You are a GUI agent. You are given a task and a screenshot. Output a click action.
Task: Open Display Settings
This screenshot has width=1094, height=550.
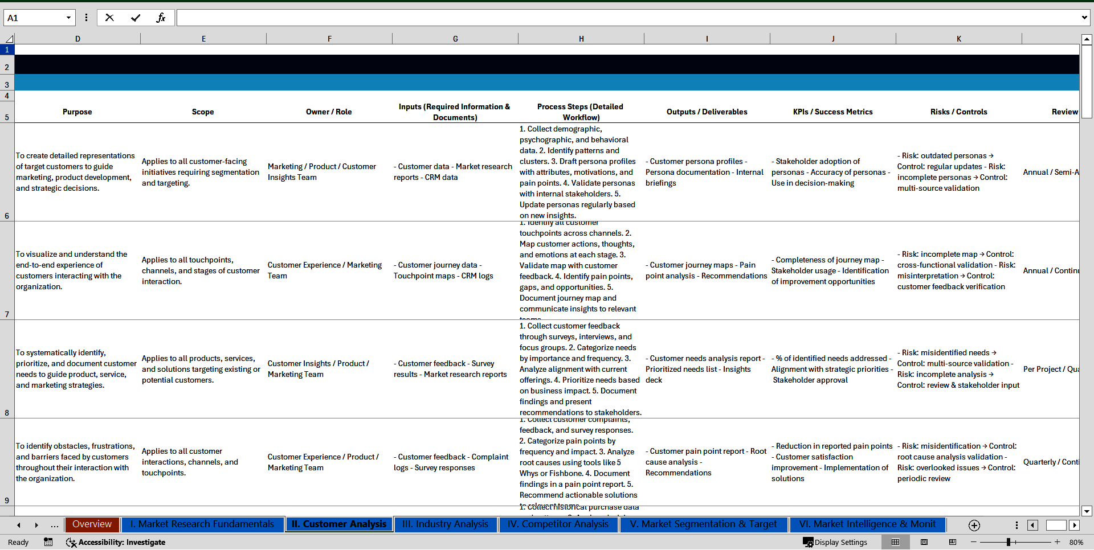[835, 542]
